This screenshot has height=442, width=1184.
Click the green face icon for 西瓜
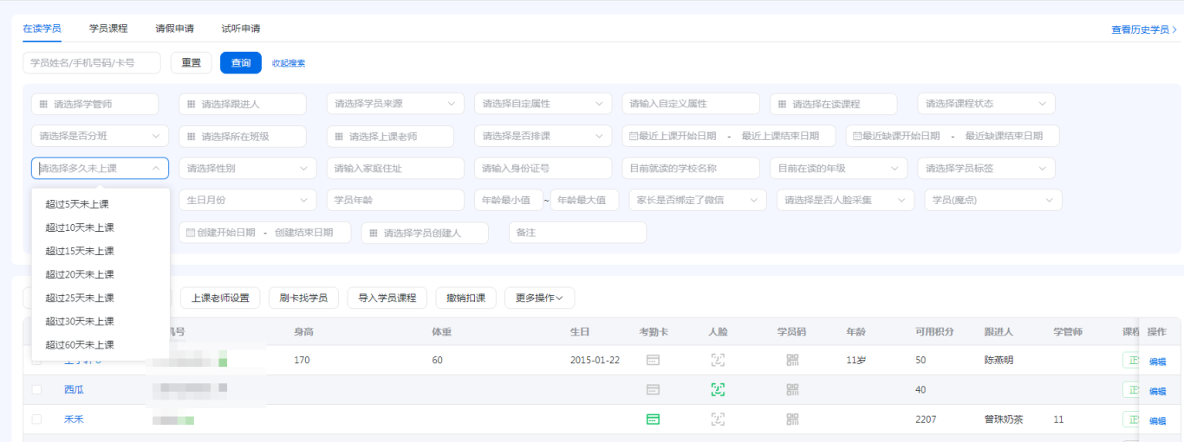coord(717,390)
